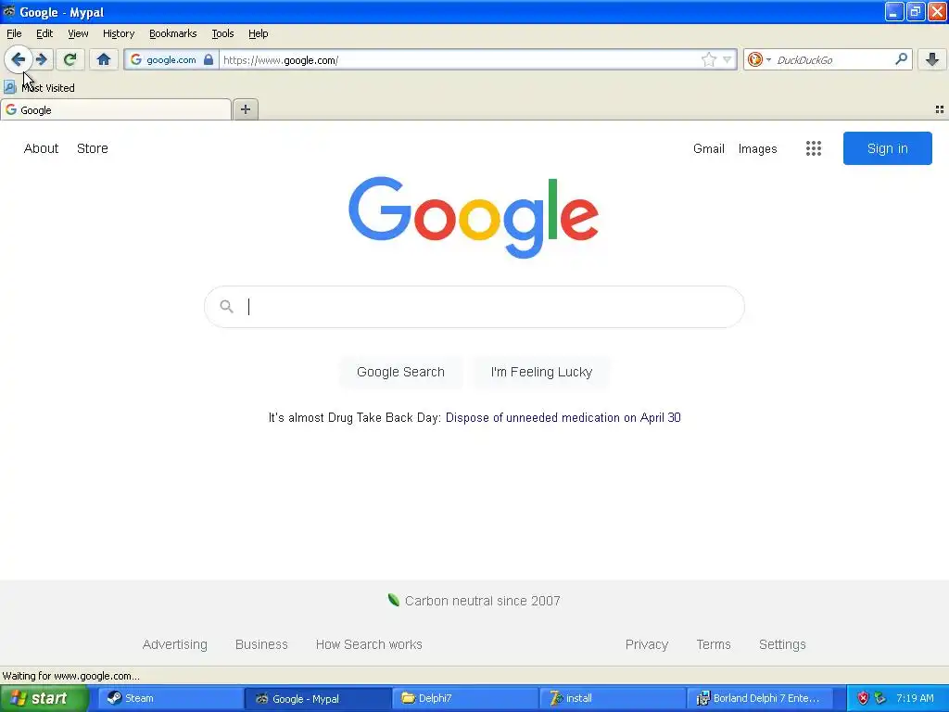Viewport: 949px width, 712px height.
Task: Open a new tab with plus button
Action: 245,109
